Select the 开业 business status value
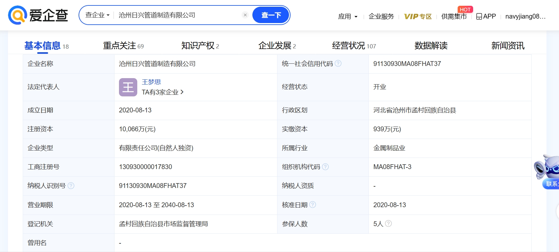 tap(380, 87)
